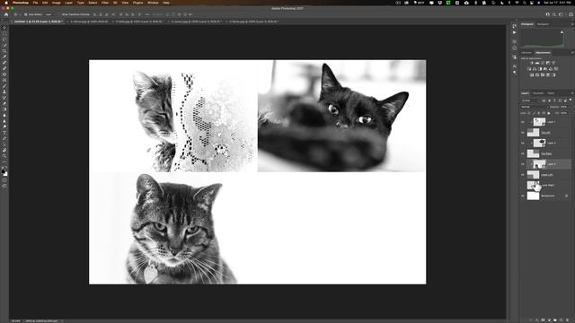Switch to the Channels tab
This screenshot has width=575, height=323.
tap(538, 93)
